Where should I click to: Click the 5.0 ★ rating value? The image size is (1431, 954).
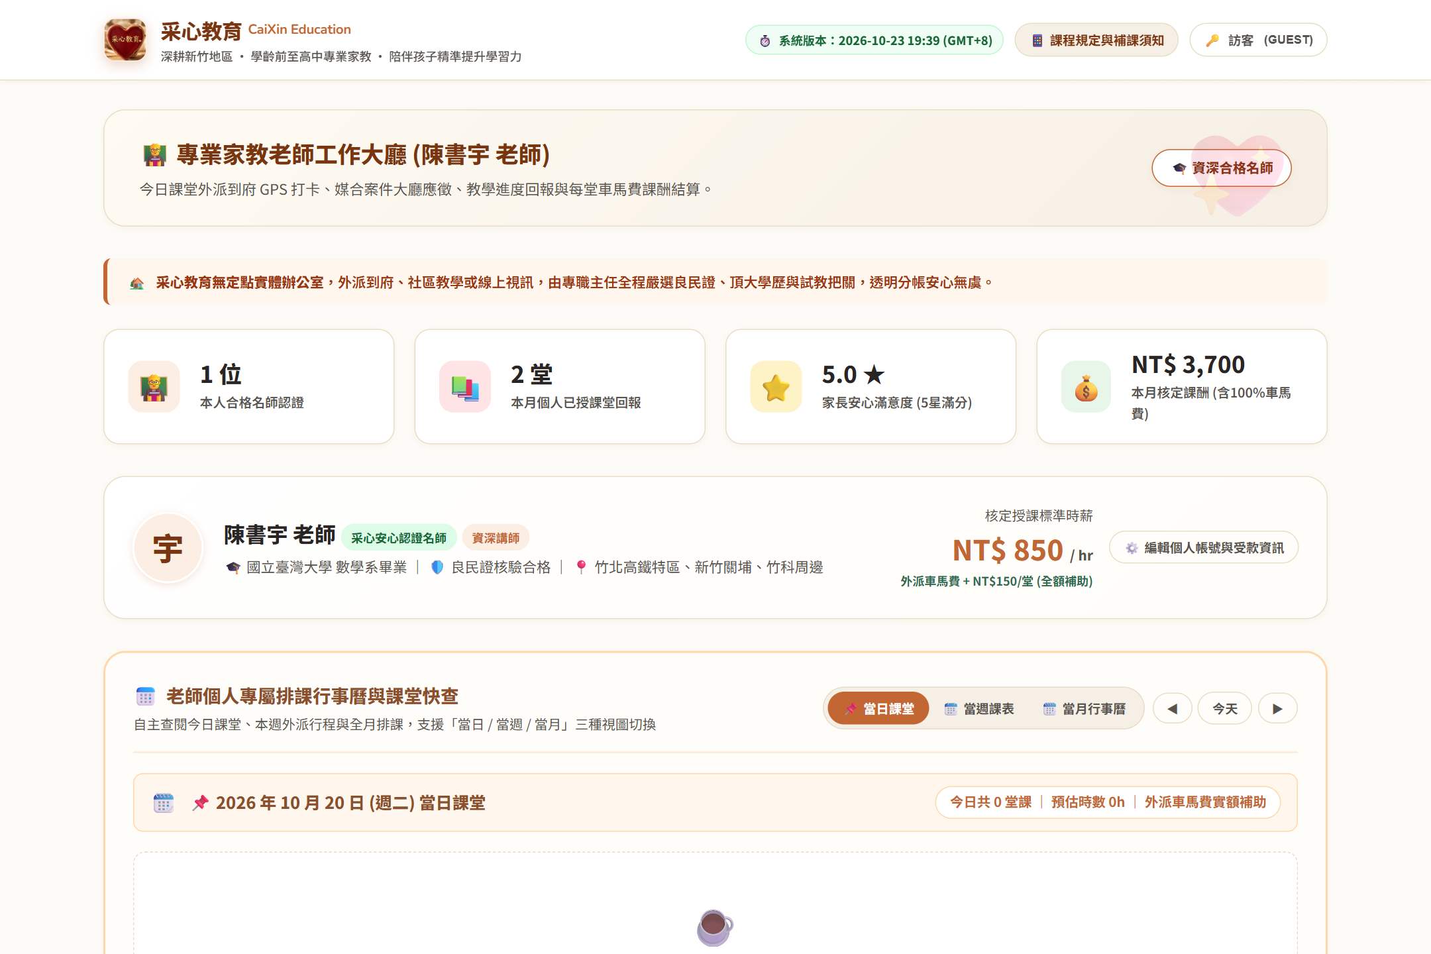pyautogui.click(x=853, y=374)
